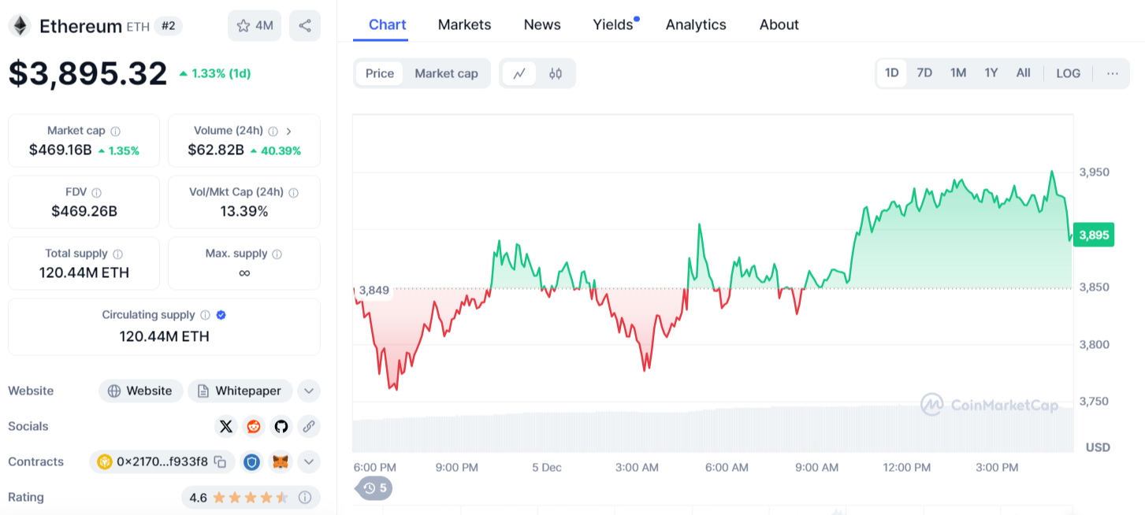Click Market cap info icon
The image size is (1145, 515).
pos(116,132)
